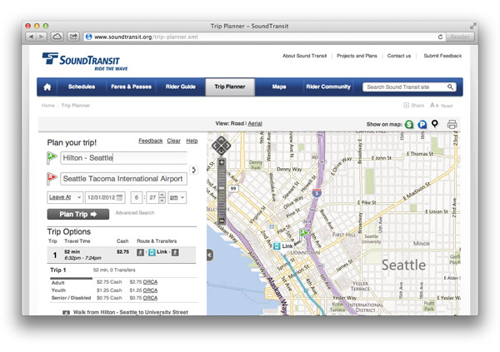
Task: Click the hour field showing 6
Action: pyautogui.click(x=137, y=197)
